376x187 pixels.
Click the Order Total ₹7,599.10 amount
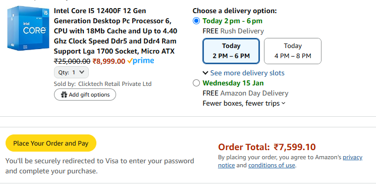[295, 147]
